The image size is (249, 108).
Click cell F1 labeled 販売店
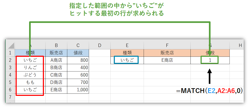167,53
